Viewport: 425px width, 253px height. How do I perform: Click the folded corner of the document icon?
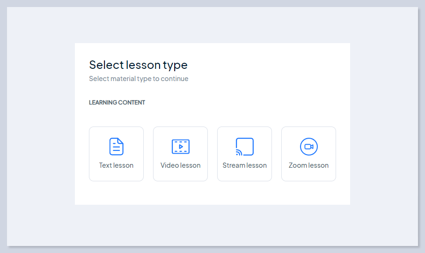(121, 141)
